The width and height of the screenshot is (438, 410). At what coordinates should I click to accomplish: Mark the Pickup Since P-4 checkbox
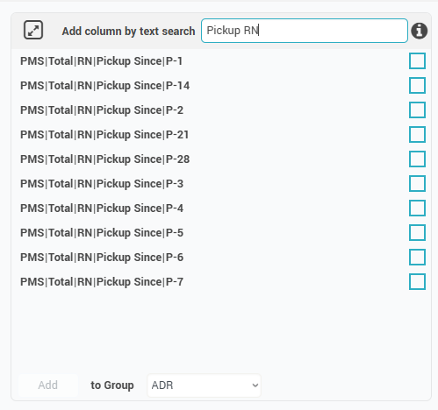pyautogui.click(x=417, y=209)
